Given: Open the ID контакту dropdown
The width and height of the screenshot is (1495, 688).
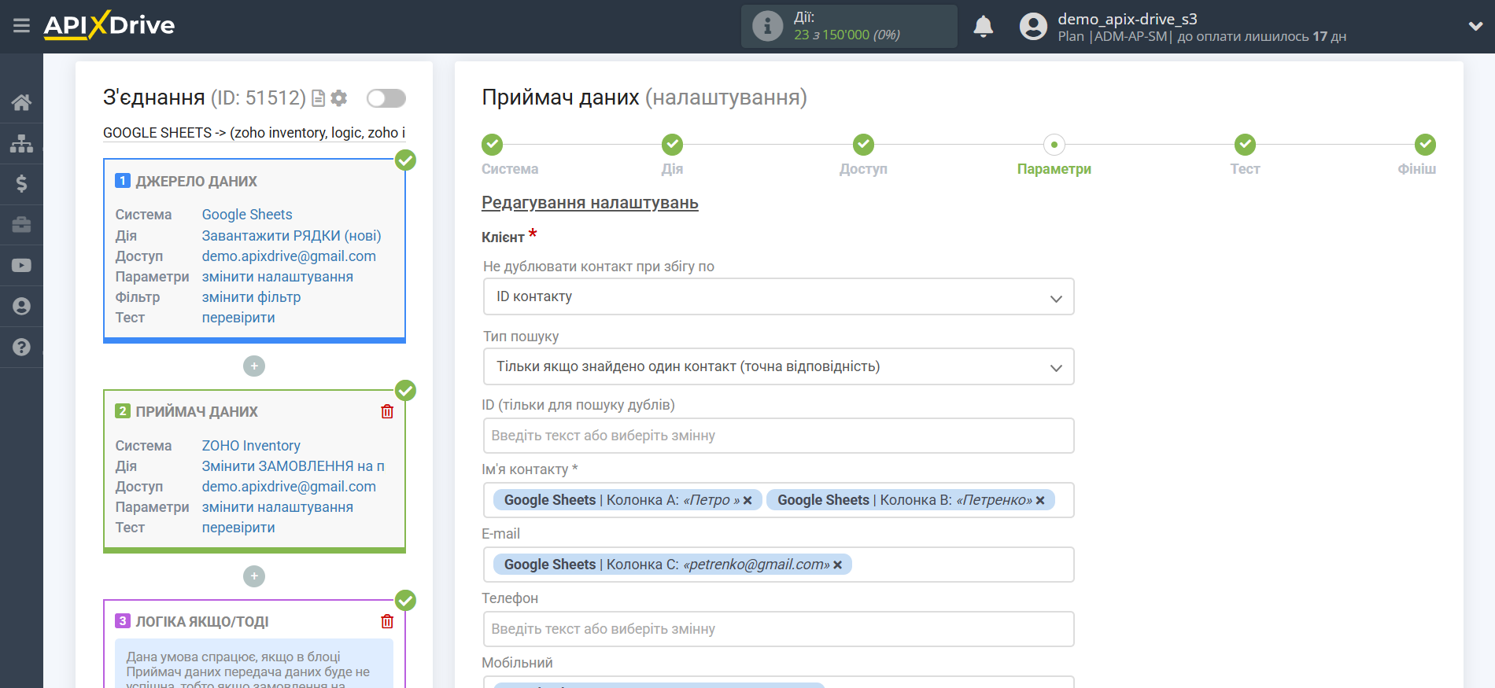Looking at the screenshot, I should pos(778,296).
